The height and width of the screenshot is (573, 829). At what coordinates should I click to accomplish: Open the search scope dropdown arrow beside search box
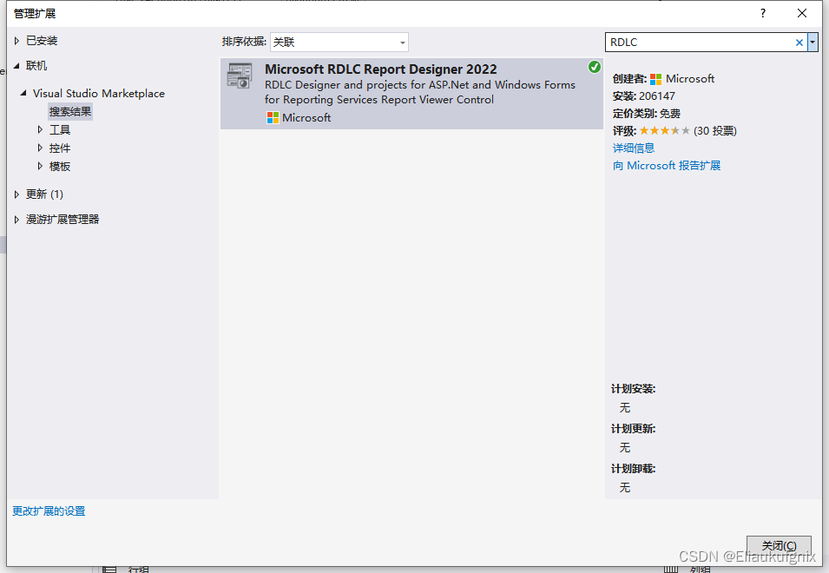coord(811,42)
